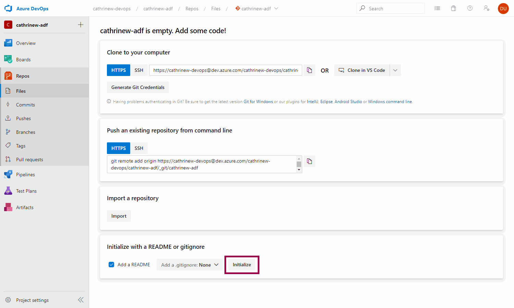
Task: Open Test Plans flask icon
Action: click(x=8, y=191)
